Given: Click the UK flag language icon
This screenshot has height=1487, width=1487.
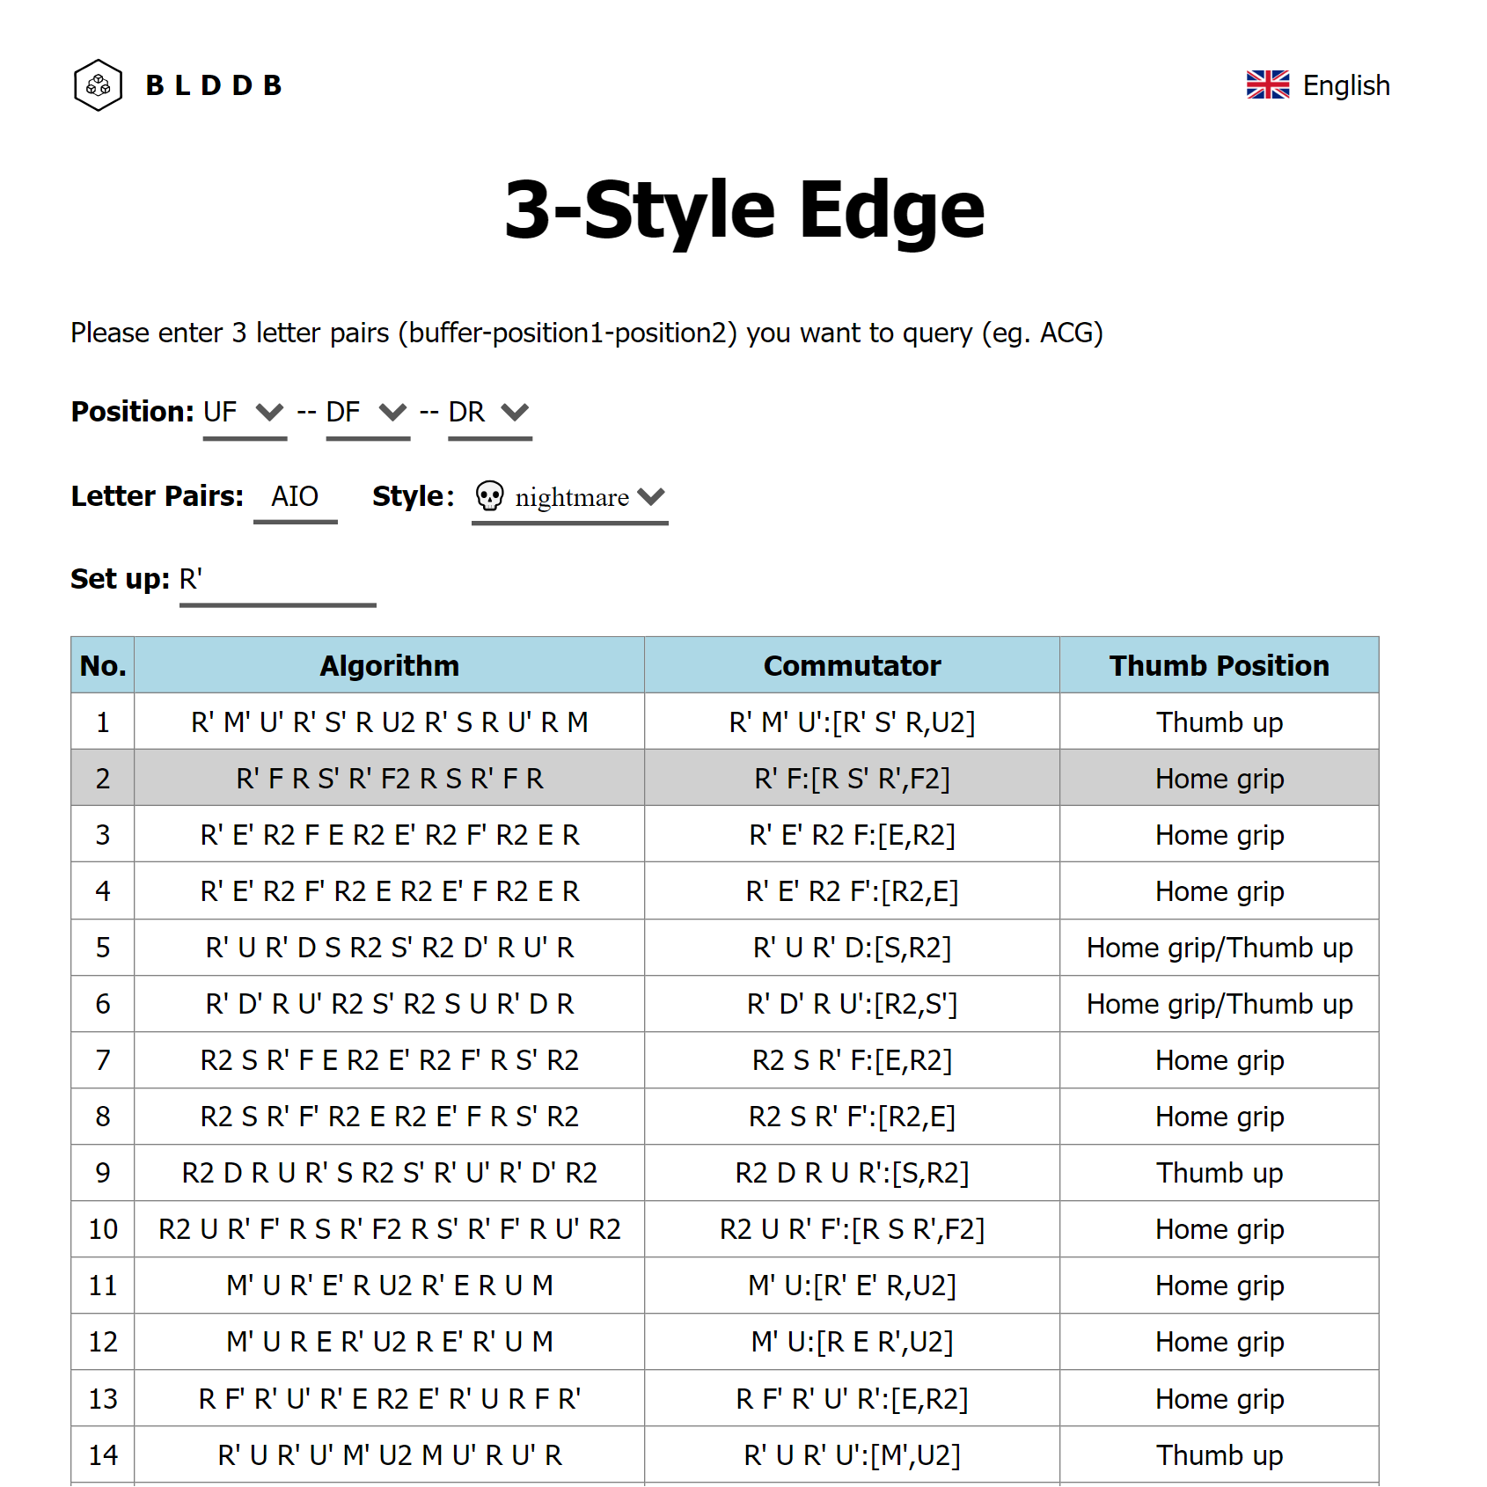Looking at the screenshot, I should (x=1267, y=85).
